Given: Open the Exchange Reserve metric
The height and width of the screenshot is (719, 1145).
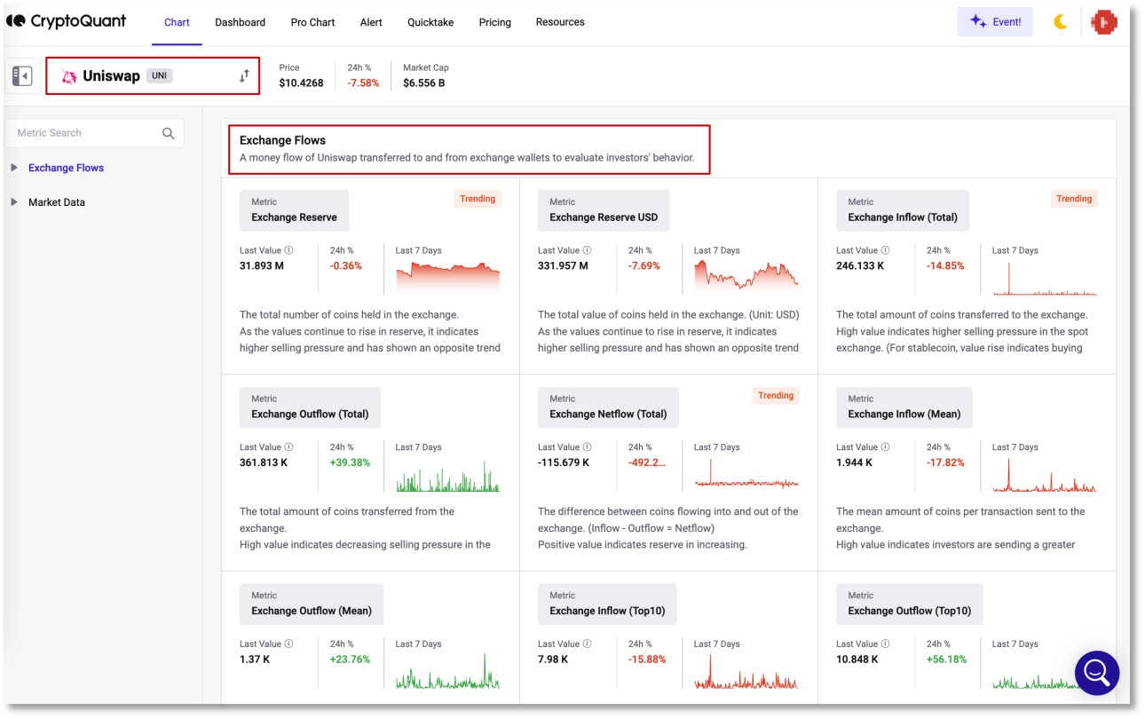Looking at the screenshot, I should click(294, 210).
